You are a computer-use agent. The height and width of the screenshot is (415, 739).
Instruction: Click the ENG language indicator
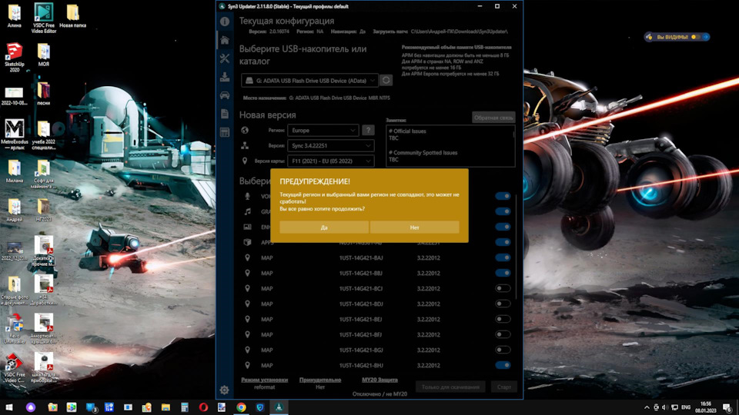tap(686, 407)
